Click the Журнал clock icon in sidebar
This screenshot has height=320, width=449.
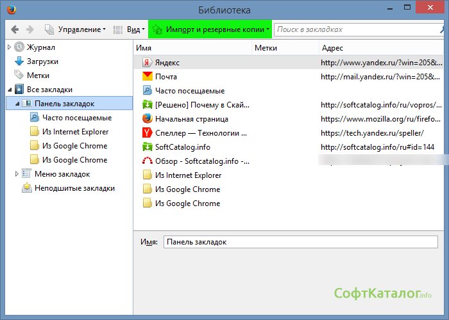coord(19,47)
